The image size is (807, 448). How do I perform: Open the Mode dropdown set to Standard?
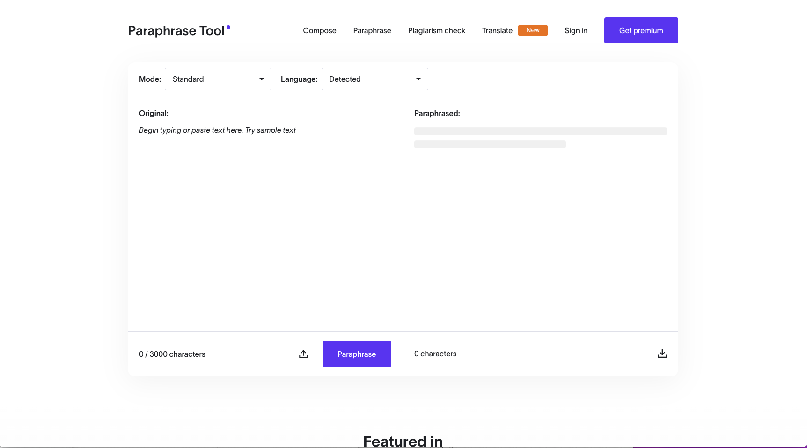coord(218,79)
